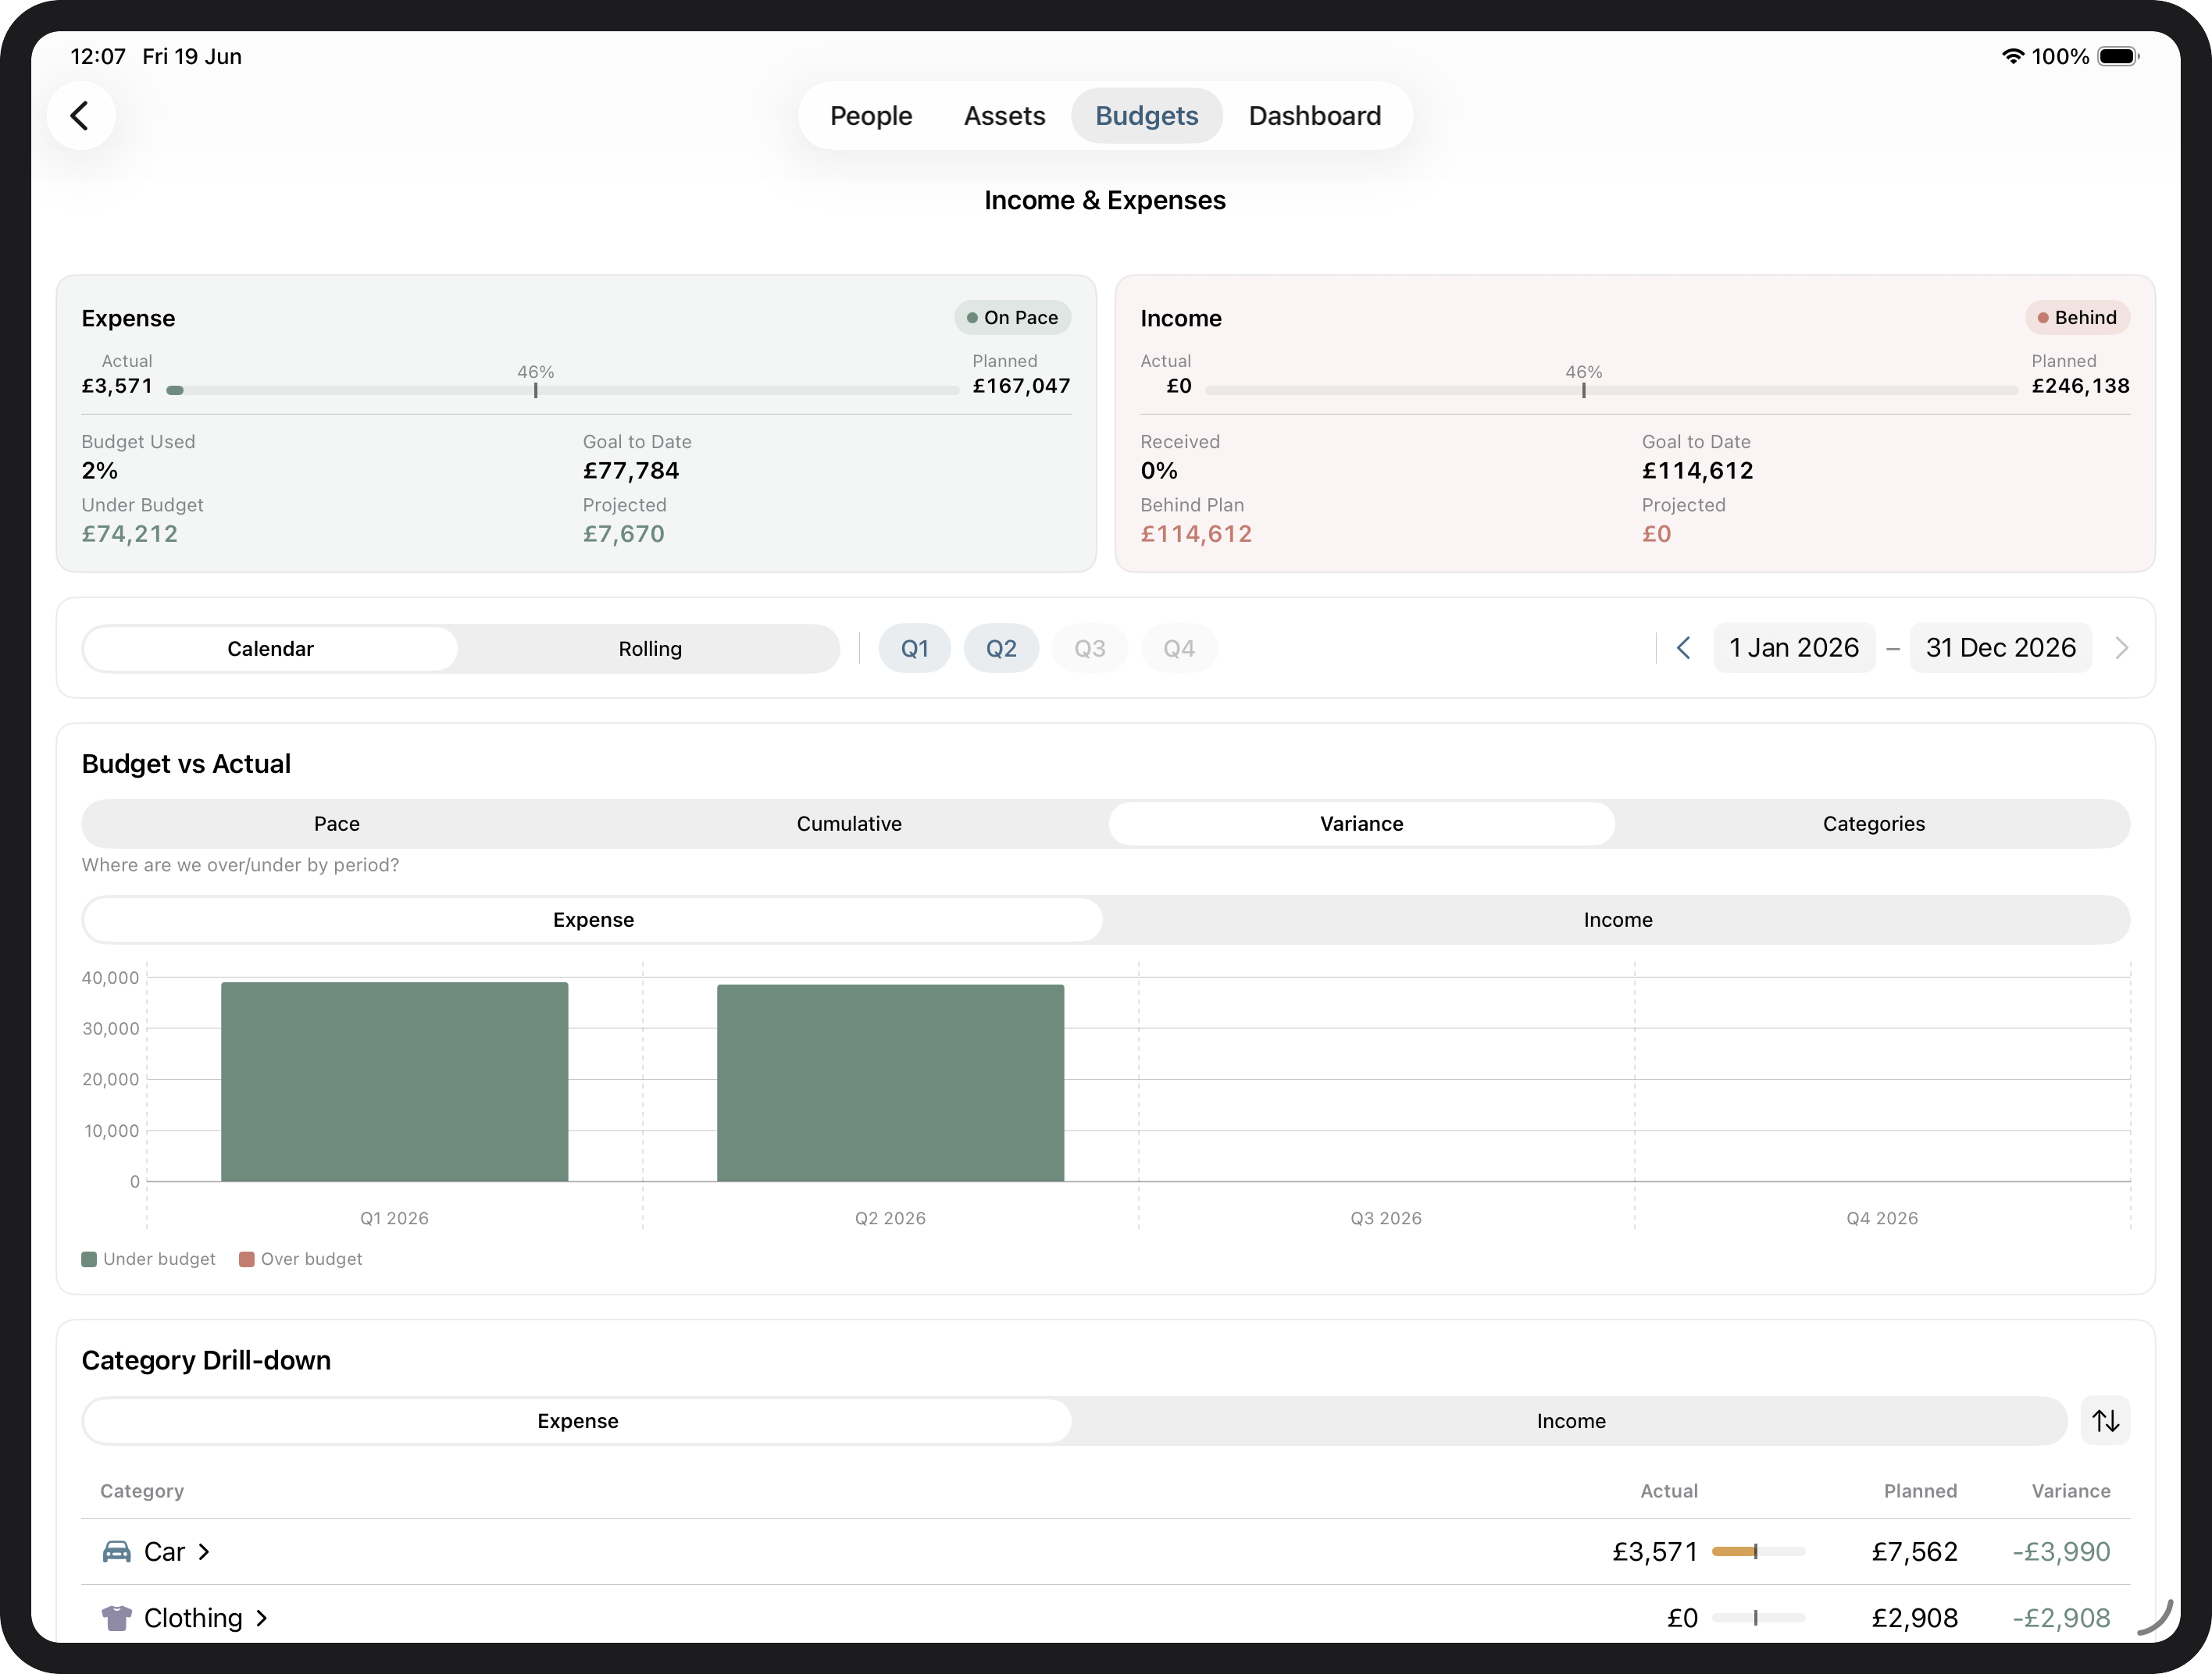
Task: Click the Behind status badge
Action: click(x=2077, y=318)
